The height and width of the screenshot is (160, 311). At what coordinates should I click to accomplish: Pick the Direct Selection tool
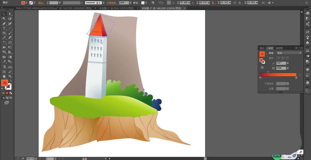pyautogui.click(x=10, y=14)
